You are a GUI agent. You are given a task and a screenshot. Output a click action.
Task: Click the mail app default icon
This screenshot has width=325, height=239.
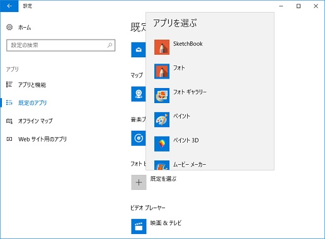(139, 50)
